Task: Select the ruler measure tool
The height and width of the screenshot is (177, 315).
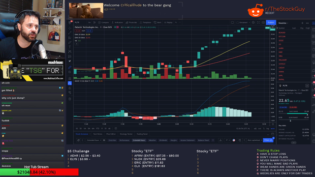Action: 70,67
